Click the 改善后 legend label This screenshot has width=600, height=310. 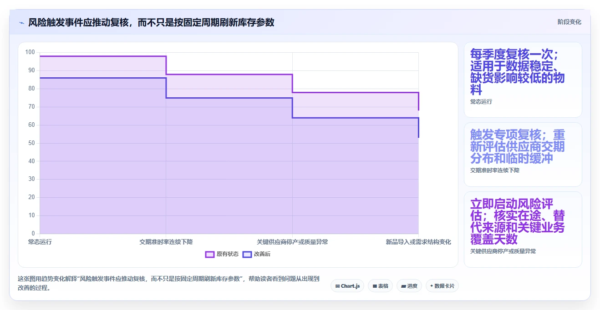coord(262,254)
